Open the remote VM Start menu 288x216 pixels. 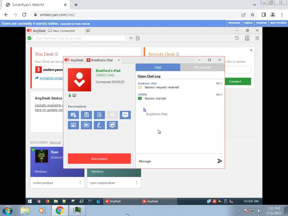30,201
